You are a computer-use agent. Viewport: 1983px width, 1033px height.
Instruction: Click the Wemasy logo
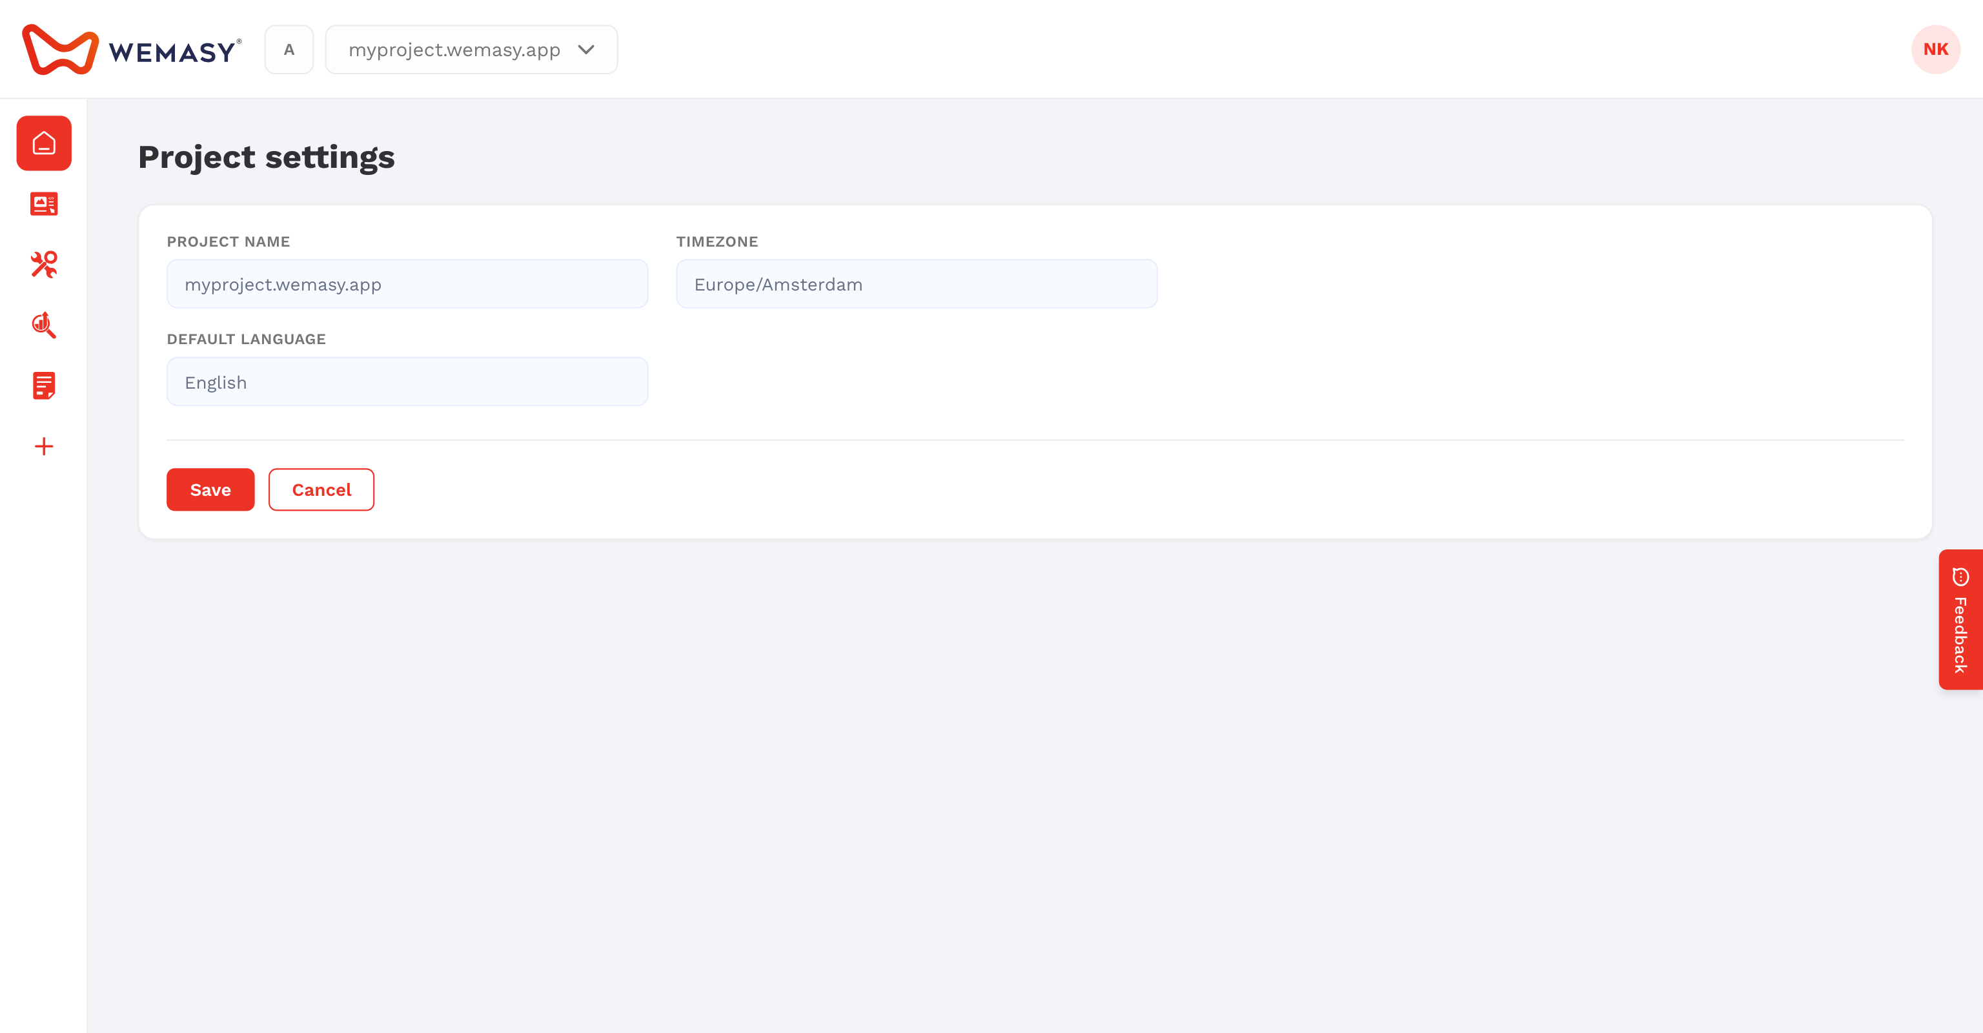[x=132, y=50]
